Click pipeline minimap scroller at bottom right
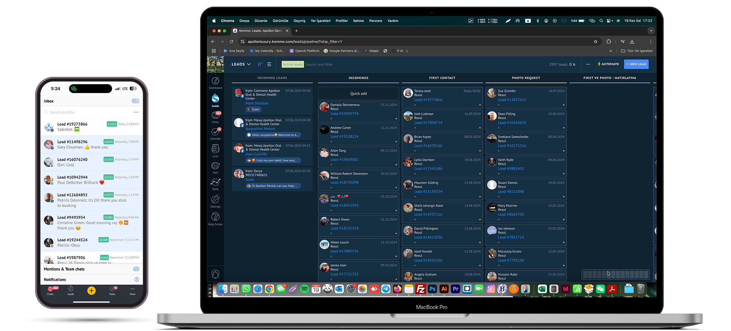The width and height of the screenshot is (731, 331). [616, 274]
